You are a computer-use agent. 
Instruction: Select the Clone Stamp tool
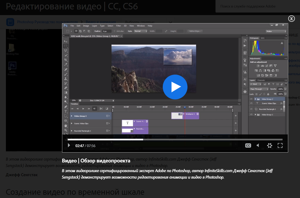pyautogui.click(x=66, y=79)
